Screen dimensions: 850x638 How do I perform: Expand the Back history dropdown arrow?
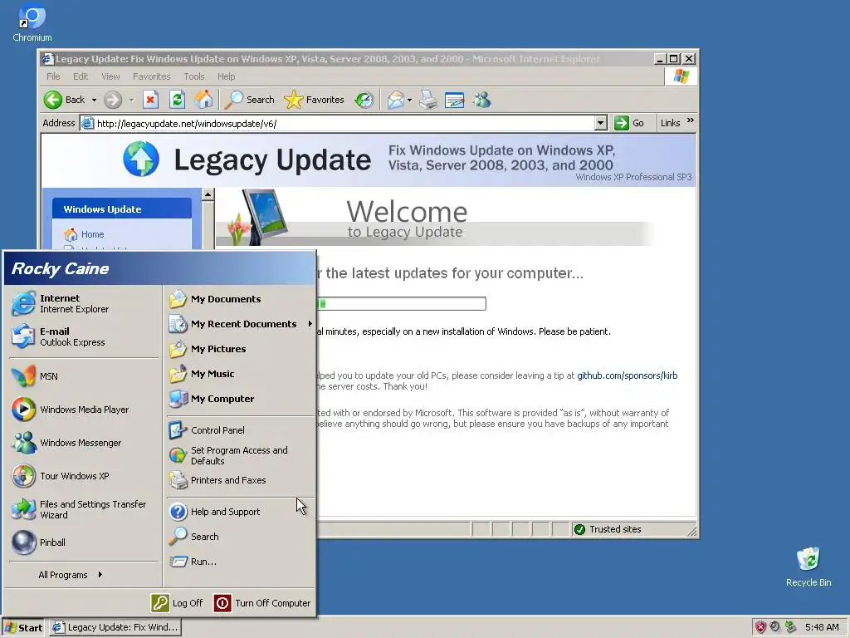point(94,100)
